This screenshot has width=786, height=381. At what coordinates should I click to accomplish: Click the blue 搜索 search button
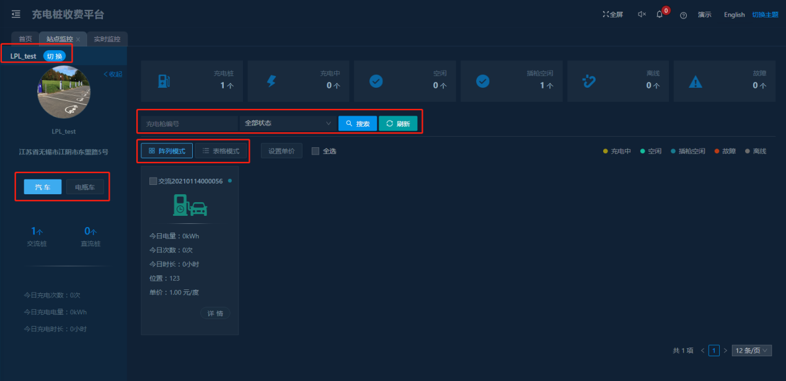tap(358, 124)
